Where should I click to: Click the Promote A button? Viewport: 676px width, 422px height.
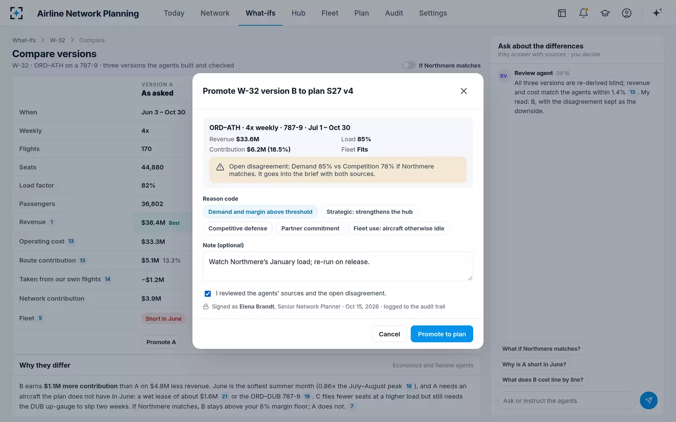[x=161, y=342]
